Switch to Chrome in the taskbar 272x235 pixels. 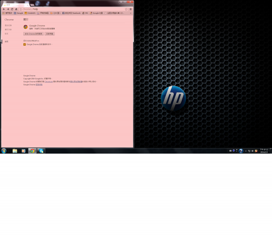click(32, 151)
